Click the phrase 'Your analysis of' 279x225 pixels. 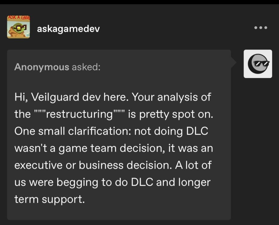tap(171, 97)
